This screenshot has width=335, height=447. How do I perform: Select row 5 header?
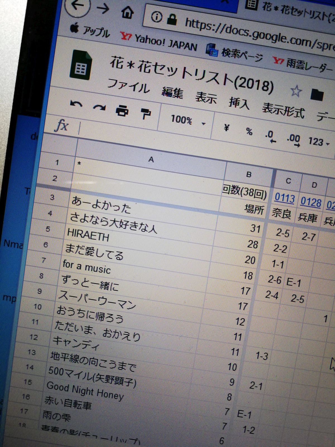48,229
